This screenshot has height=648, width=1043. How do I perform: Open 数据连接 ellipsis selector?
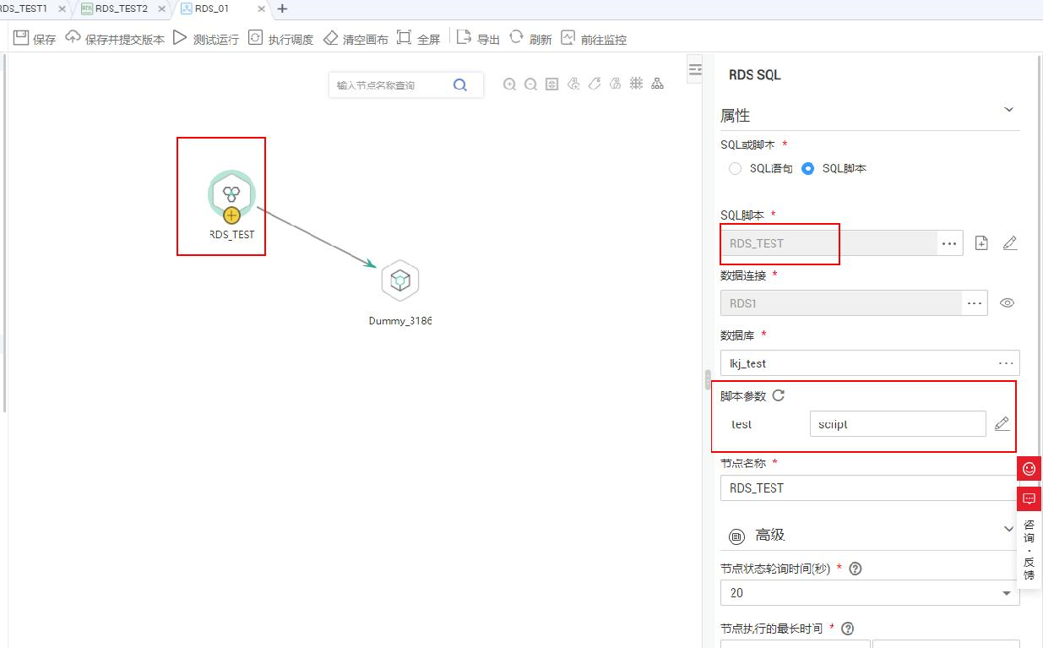(975, 303)
